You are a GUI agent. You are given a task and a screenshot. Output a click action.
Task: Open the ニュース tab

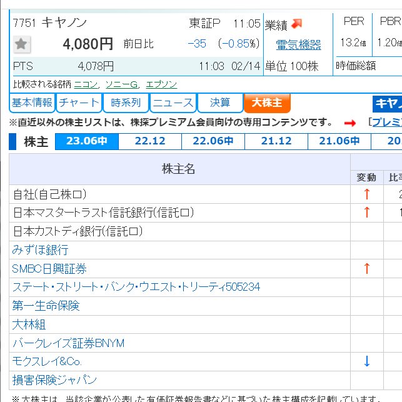click(x=173, y=103)
